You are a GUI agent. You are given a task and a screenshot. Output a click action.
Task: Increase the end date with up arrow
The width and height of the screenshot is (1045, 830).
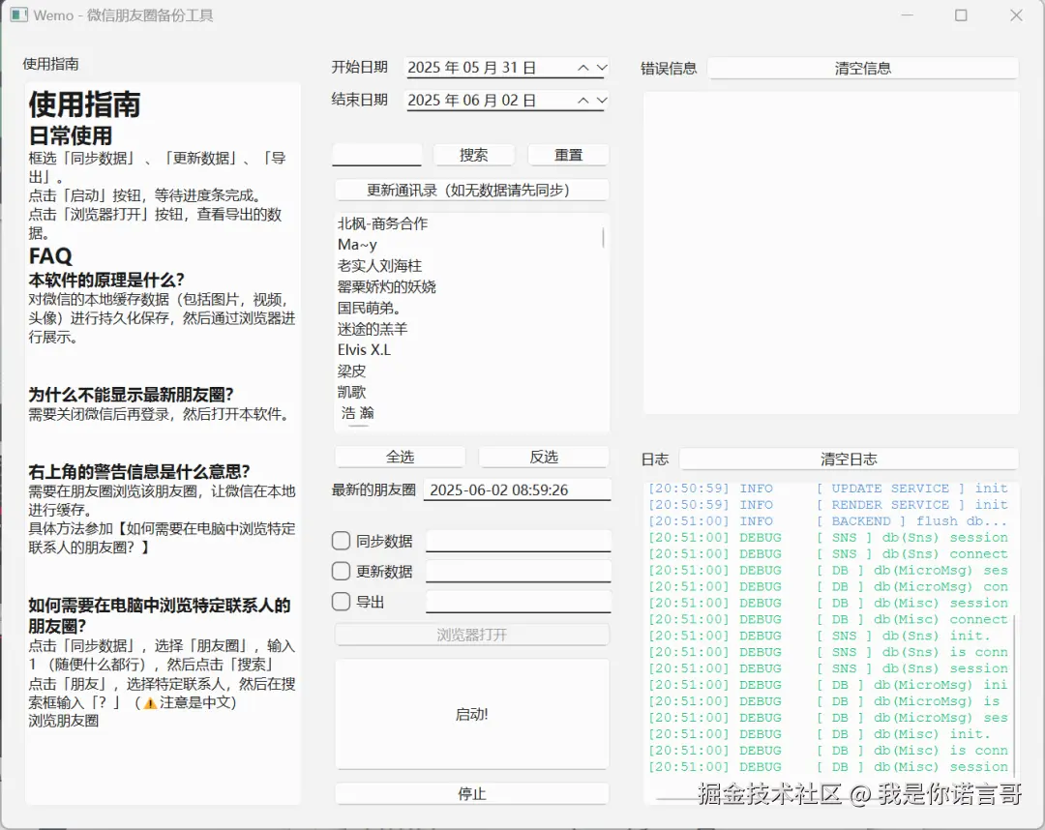click(583, 100)
